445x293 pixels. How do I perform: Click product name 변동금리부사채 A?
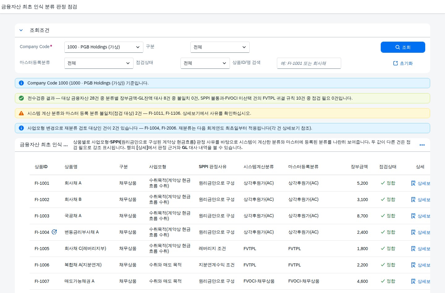[x=82, y=232]
